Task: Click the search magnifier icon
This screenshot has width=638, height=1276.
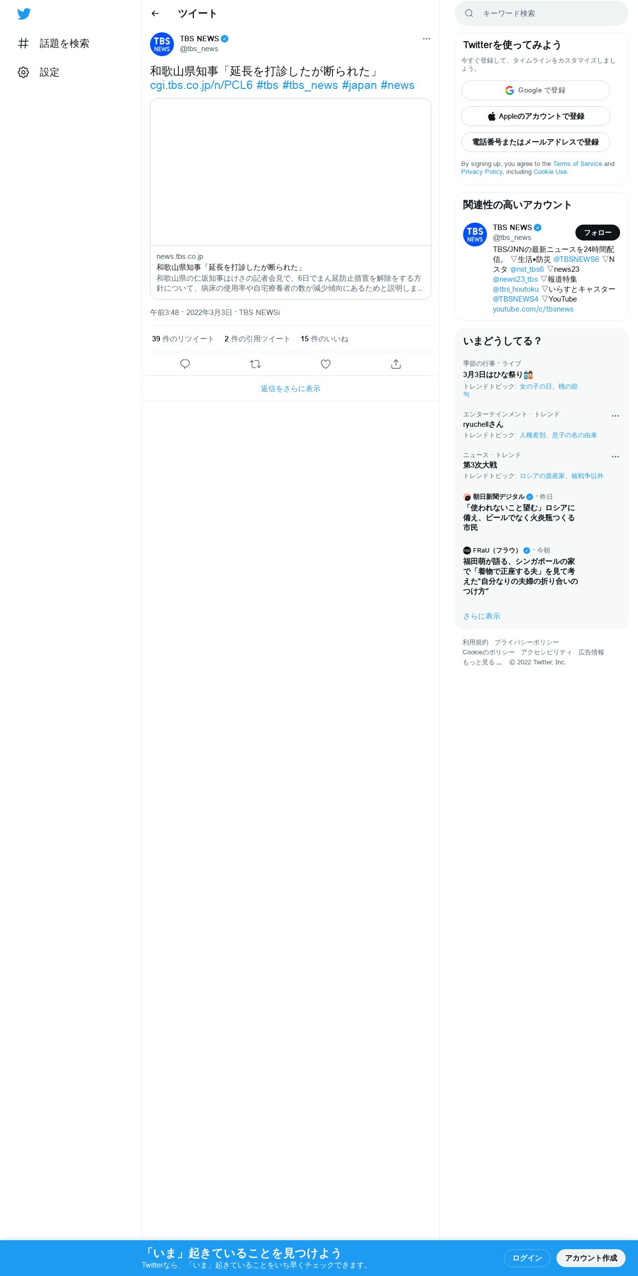Action: pos(469,13)
